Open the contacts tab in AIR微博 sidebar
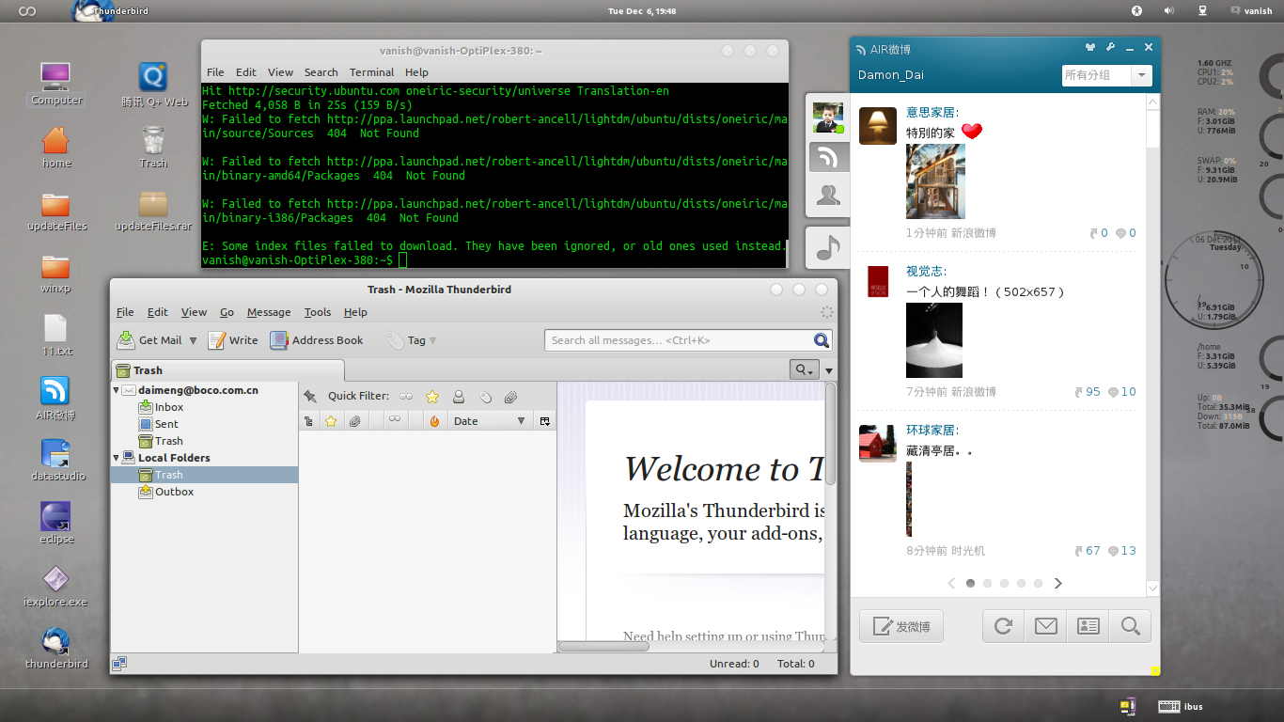Screen dimensions: 1284x722 point(828,195)
